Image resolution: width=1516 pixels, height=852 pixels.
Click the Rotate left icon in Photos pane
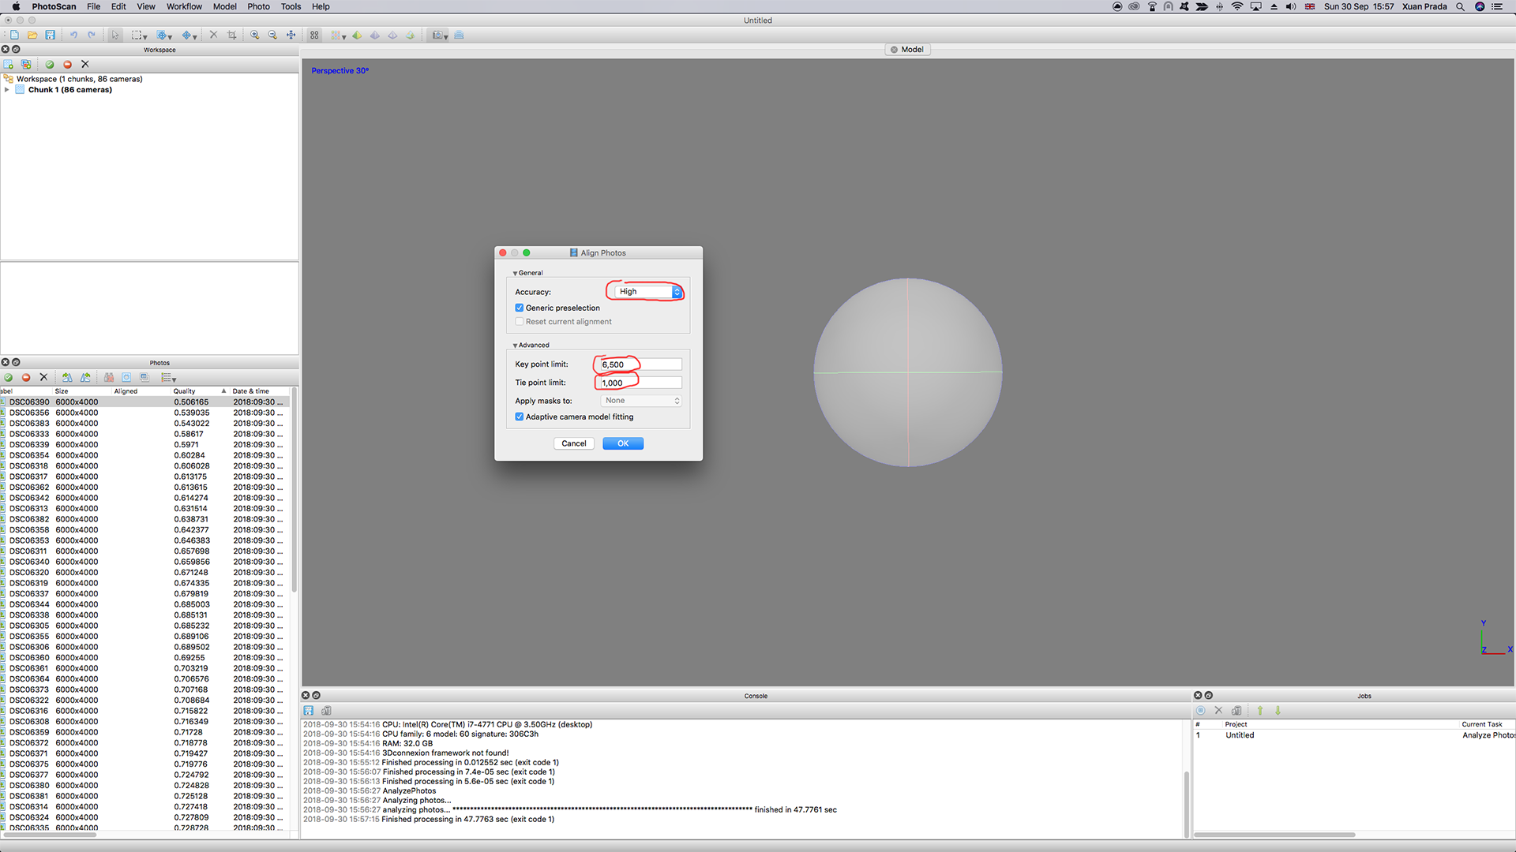click(x=85, y=377)
